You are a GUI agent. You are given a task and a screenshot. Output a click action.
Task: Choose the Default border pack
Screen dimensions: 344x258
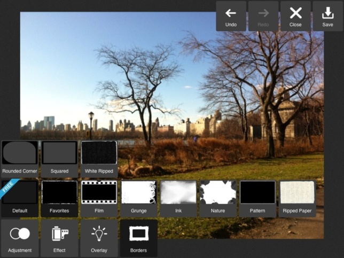tap(20, 199)
